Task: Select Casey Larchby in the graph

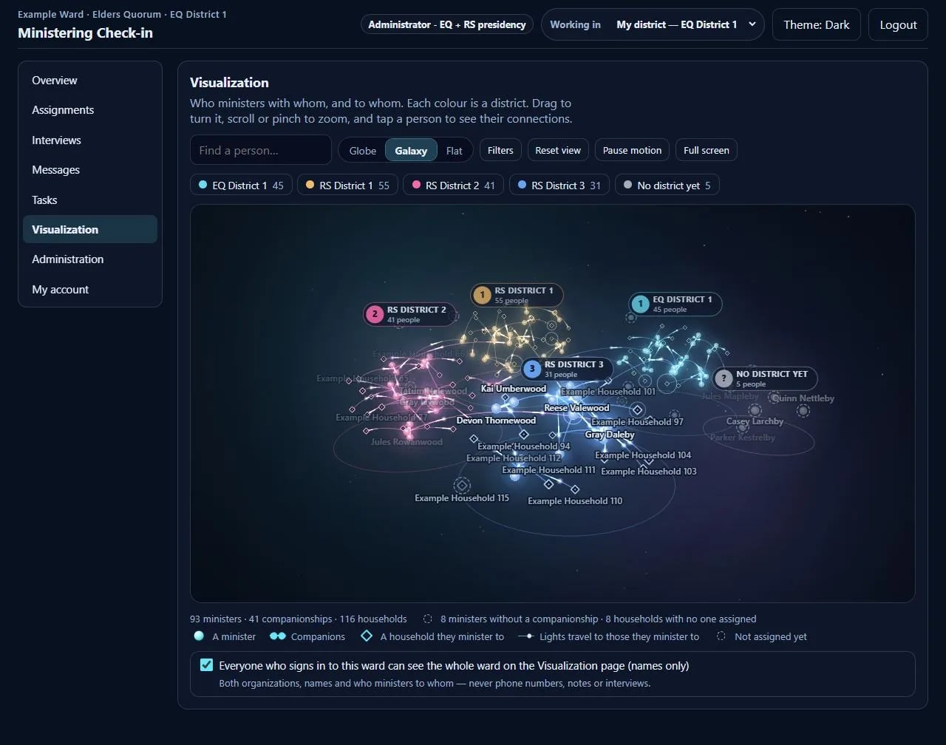Action: tap(755, 421)
